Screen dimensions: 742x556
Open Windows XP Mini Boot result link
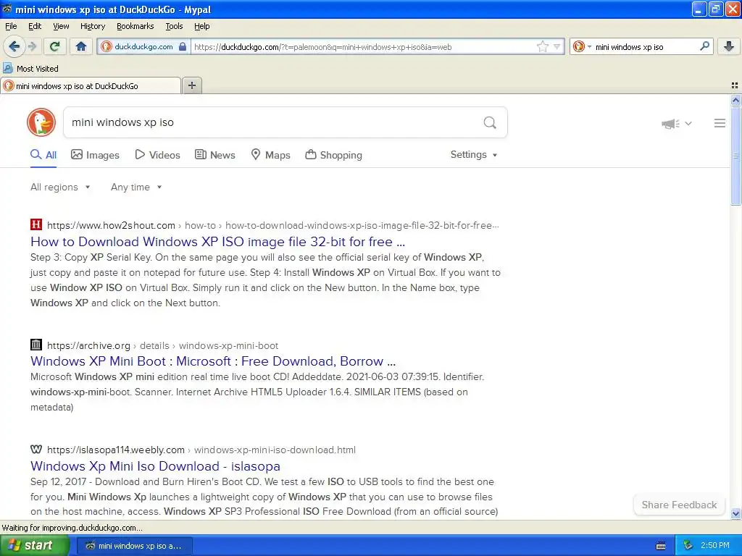pyautogui.click(x=213, y=361)
